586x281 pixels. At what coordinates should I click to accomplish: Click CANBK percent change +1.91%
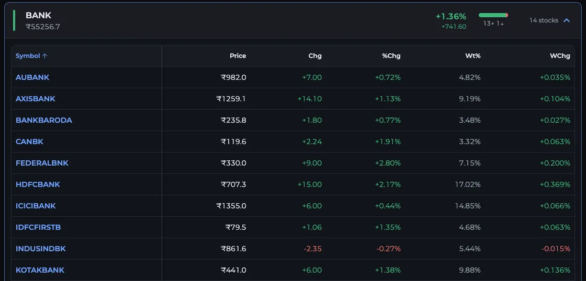click(388, 142)
